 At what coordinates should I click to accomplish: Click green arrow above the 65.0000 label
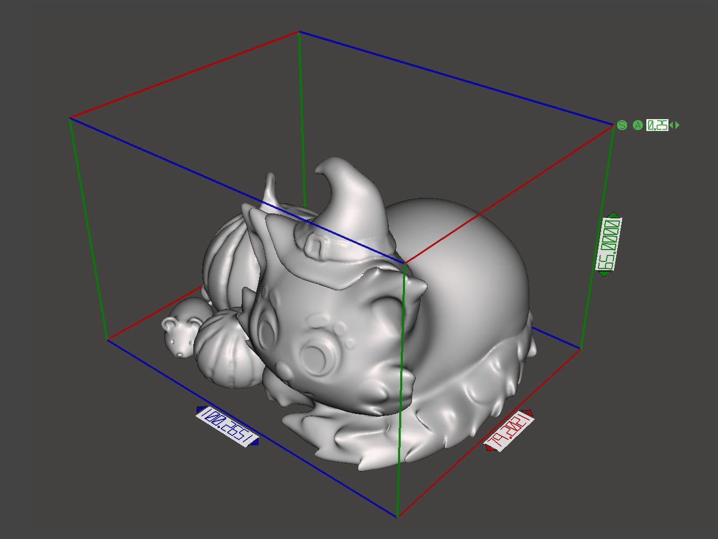pyautogui.click(x=614, y=215)
